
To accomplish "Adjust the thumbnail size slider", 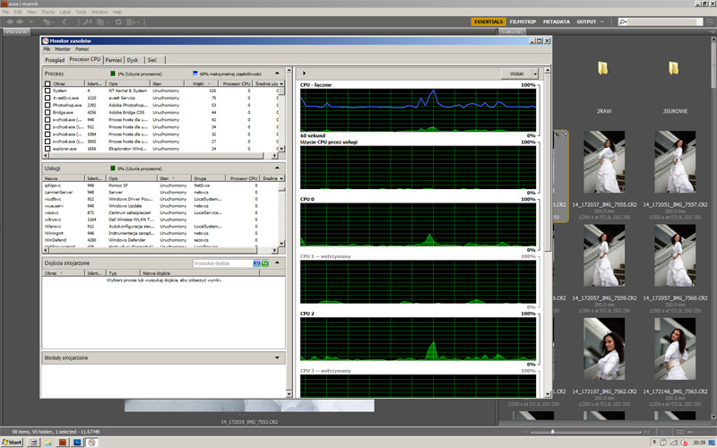I will (x=552, y=432).
